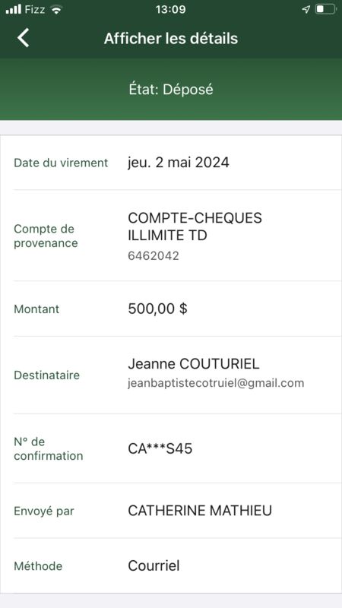Tap the cellular signal bars icon
Viewport: 342px width, 608px height.
[x=13, y=9]
